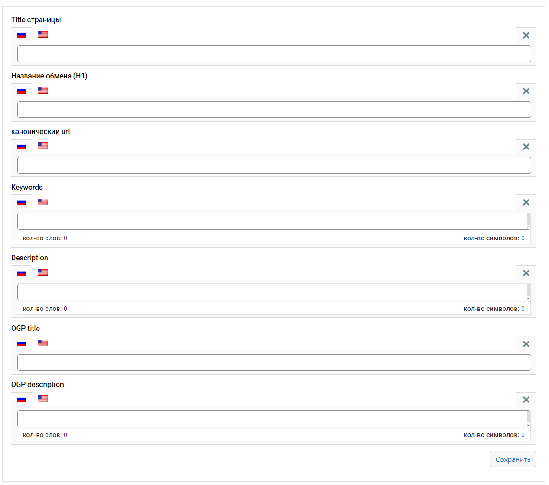The height and width of the screenshot is (485, 549).
Task: Click X icon for Название обмена (H1)
Action: [x=526, y=91]
